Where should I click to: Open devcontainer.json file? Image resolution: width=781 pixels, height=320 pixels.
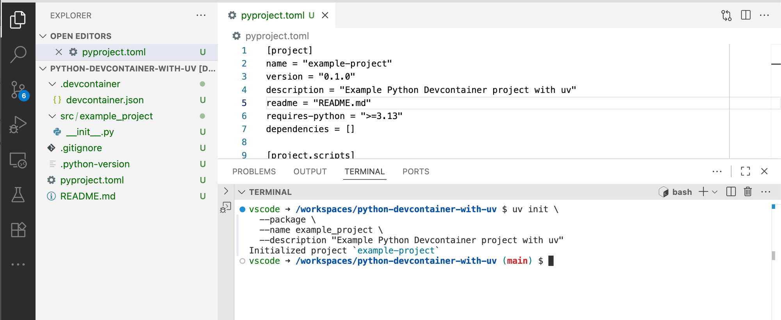click(105, 100)
